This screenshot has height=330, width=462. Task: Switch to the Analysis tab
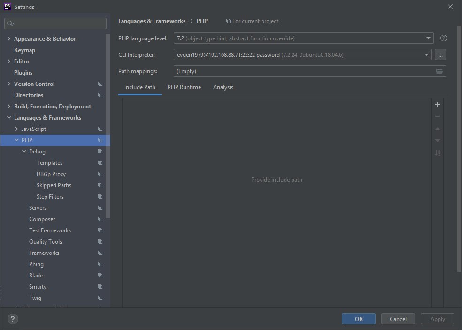[x=223, y=87]
